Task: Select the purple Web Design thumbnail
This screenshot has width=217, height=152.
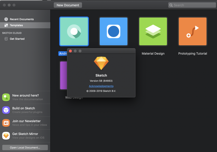Action: 64,75
